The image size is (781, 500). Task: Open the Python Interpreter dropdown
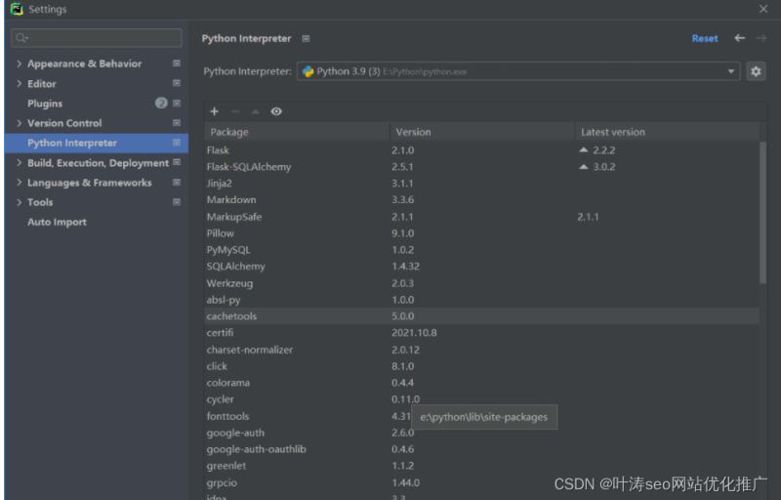[x=518, y=71]
